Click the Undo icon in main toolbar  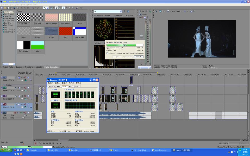[x=33, y=8]
